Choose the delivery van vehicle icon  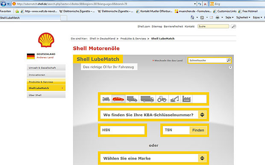(x=132, y=99)
